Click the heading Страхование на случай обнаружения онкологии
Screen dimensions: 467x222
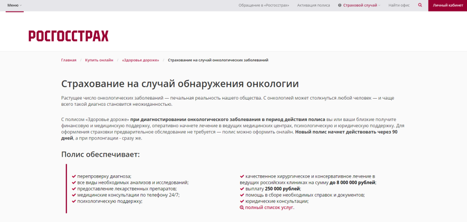(180, 84)
